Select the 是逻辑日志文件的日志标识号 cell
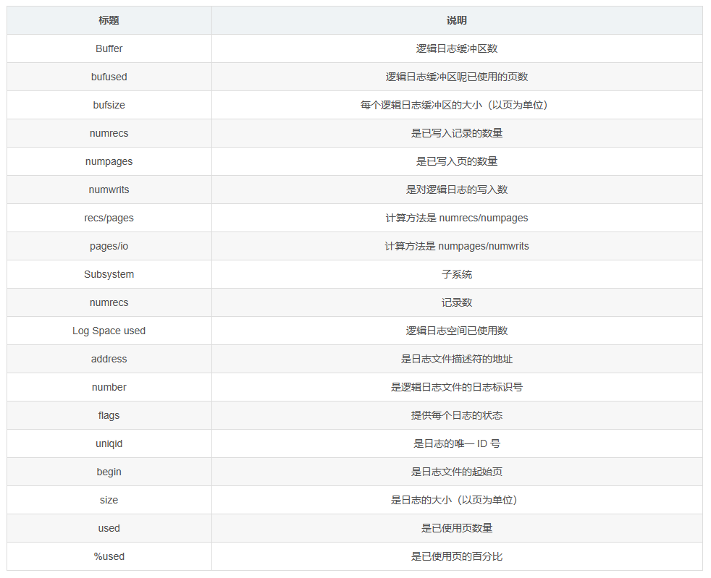The height and width of the screenshot is (578, 711). tap(457, 387)
